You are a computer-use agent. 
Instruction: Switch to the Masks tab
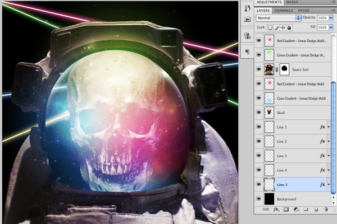click(x=292, y=2)
